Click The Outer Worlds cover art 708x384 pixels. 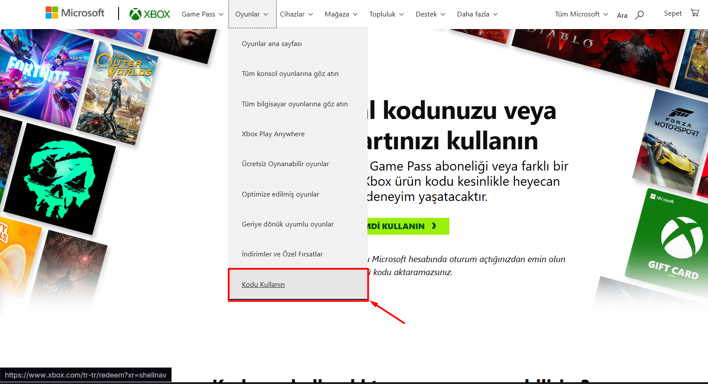pos(117,93)
